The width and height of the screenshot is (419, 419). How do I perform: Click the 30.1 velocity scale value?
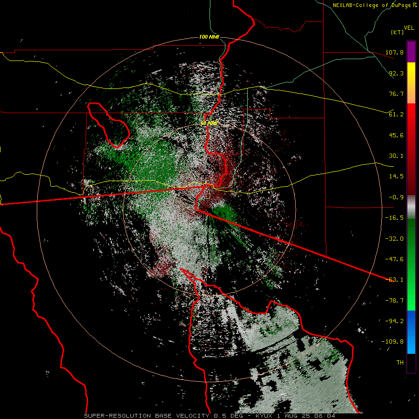[396, 156]
